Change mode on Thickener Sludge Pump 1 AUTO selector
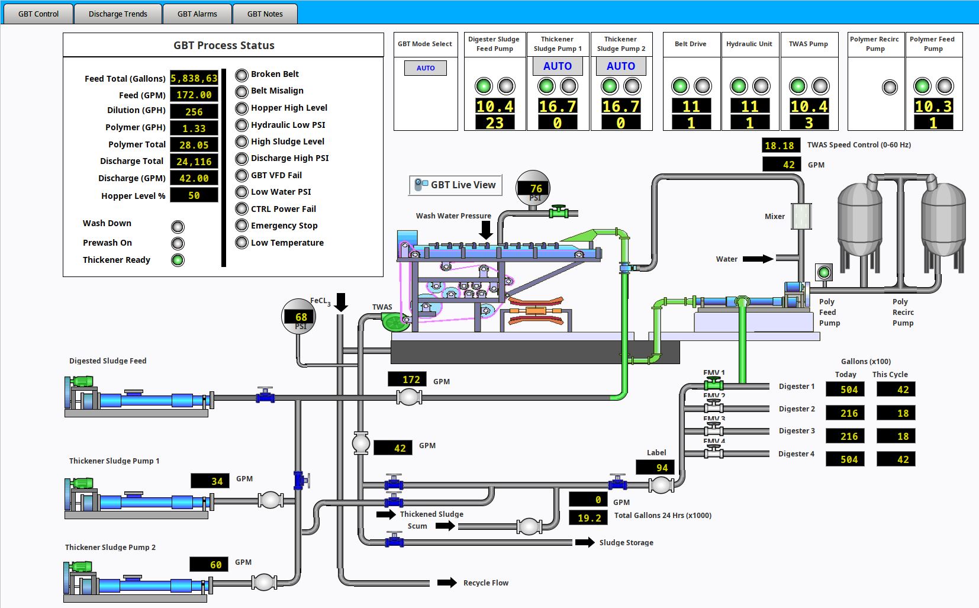The width and height of the screenshot is (979, 608). point(557,66)
